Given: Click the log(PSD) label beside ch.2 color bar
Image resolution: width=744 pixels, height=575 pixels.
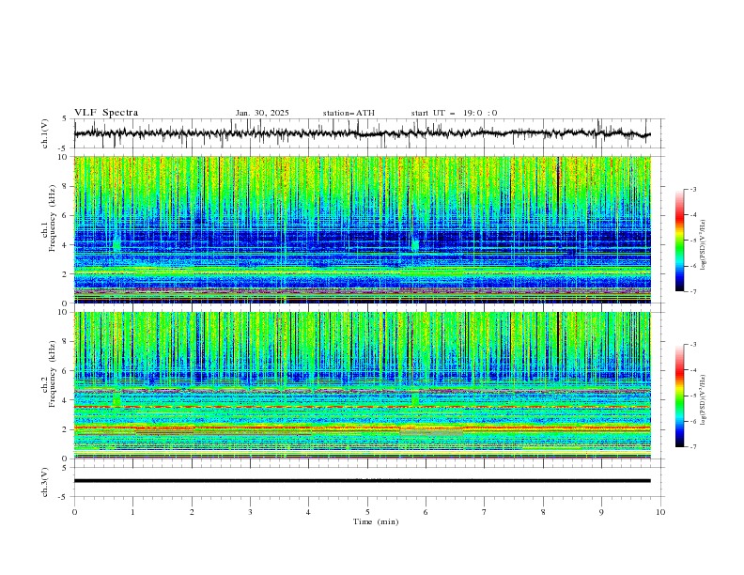Looking at the screenshot, I should click(x=703, y=400).
